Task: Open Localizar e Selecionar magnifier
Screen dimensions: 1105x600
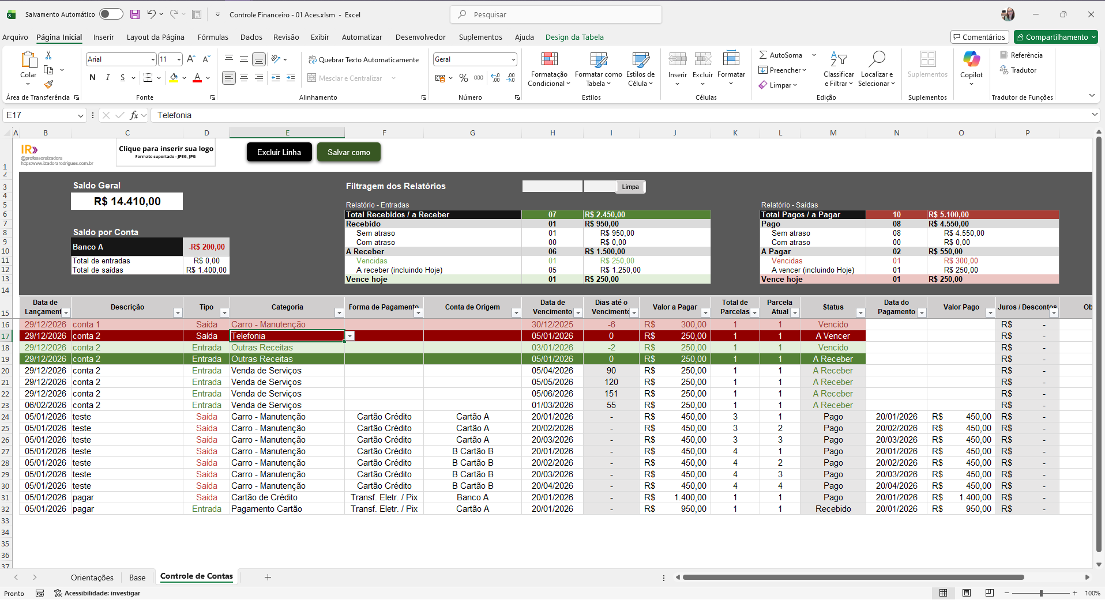Action: pyautogui.click(x=877, y=59)
